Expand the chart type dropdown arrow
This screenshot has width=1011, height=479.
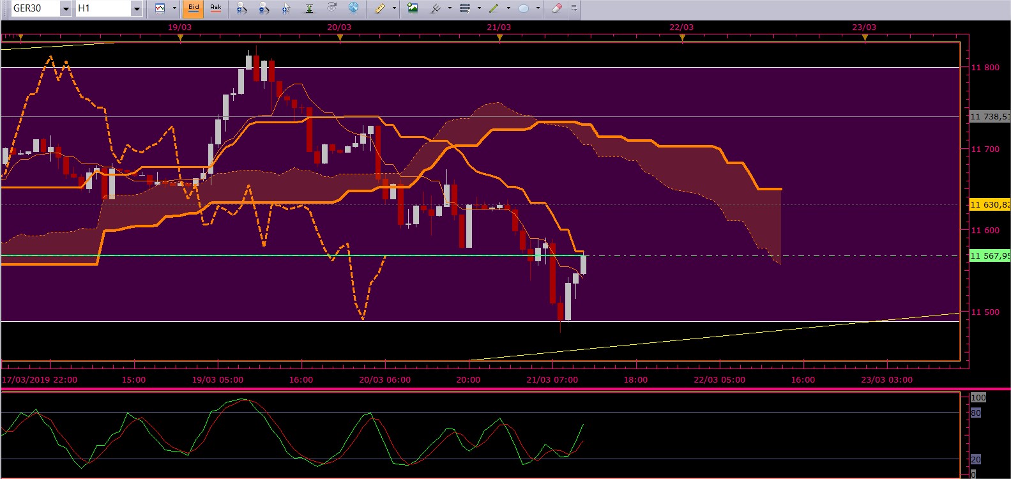coord(174,8)
